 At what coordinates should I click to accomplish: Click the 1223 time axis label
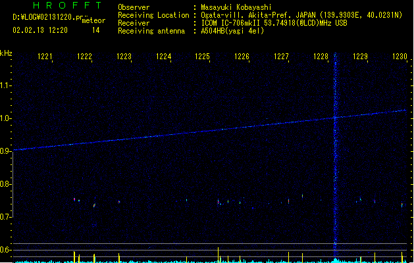pos(124,57)
